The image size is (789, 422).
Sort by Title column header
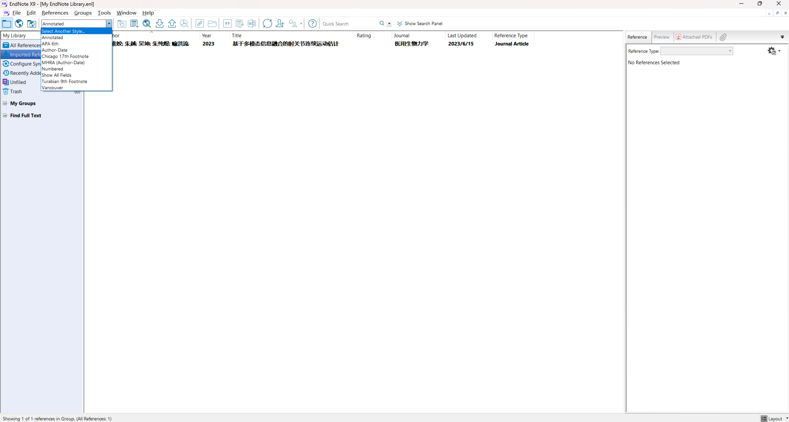pyautogui.click(x=292, y=36)
